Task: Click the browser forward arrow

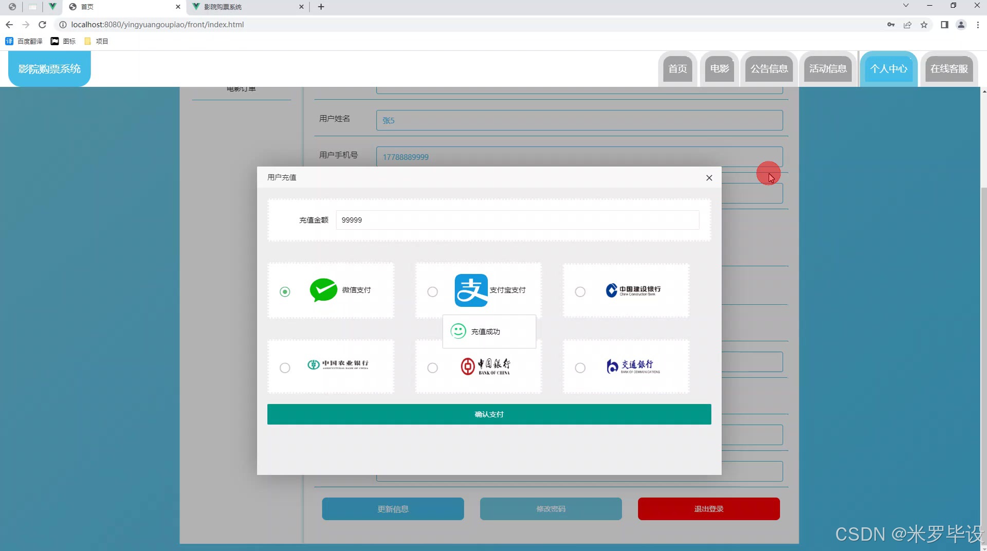Action: pyautogui.click(x=26, y=25)
